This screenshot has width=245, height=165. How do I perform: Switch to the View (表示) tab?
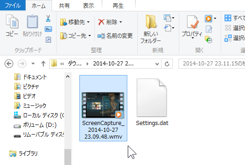[x=89, y=6]
